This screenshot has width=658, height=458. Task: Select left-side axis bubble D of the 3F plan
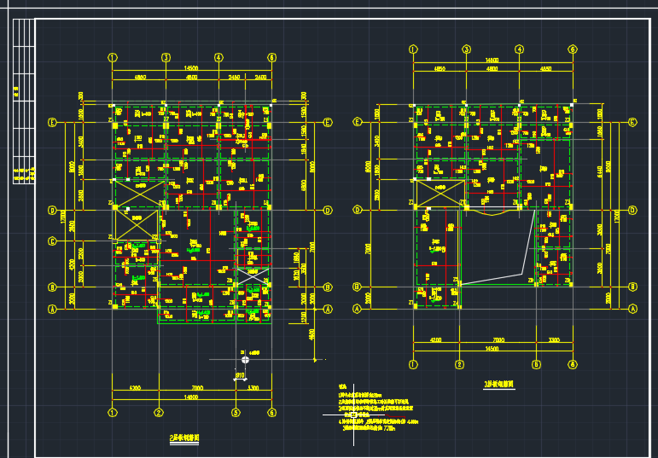tap(357, 210)
